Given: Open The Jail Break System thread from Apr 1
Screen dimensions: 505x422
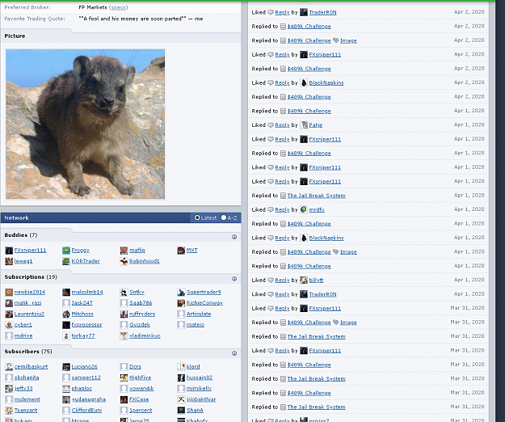Looking at the screenshot, I should (x=316, y=196).
